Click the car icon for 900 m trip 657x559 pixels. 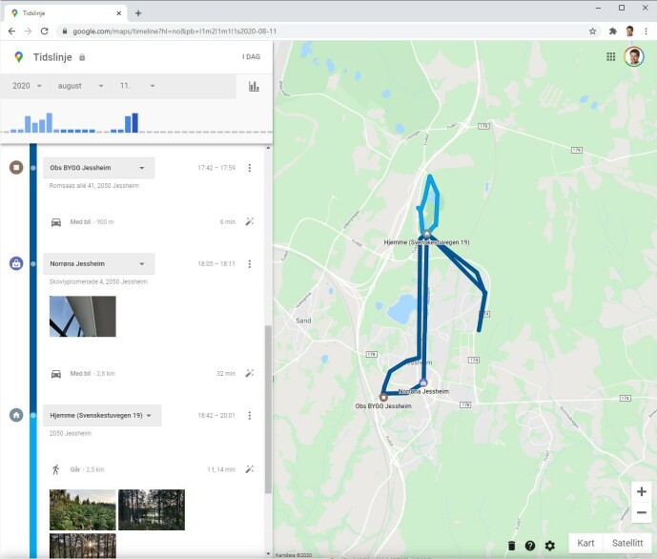pyautogui.click(x=56, y=222)
